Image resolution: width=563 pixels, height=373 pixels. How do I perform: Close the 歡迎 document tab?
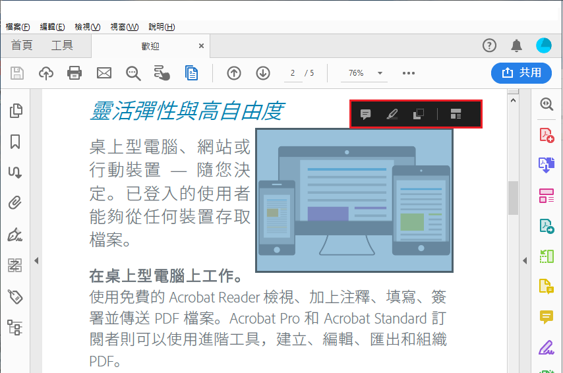click(202, 46)
